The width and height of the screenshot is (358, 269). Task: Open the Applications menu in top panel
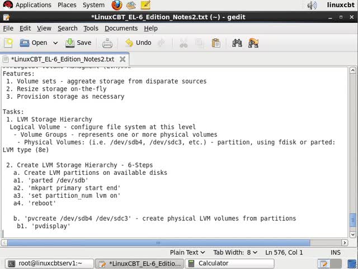[33, 5]
